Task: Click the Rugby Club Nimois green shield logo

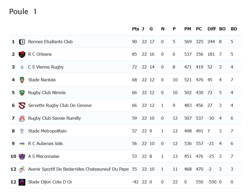Action: point(22,93)
